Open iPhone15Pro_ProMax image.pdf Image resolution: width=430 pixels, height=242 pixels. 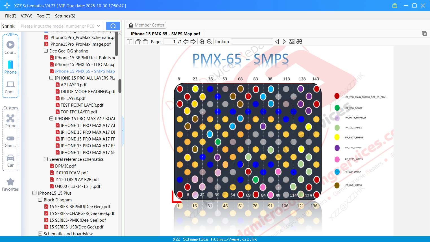[x=77, y=44]
